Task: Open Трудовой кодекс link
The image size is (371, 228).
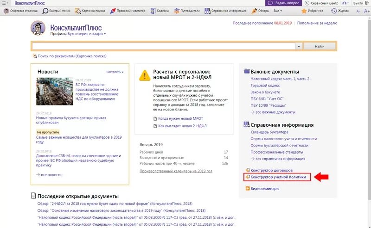Action: (265, 86)
